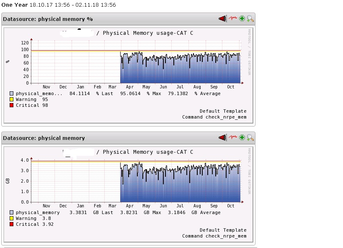The image size is (343, 248).
Task: Click the red waveform icon in the physical memory % panel
Action: coord(233,19)
